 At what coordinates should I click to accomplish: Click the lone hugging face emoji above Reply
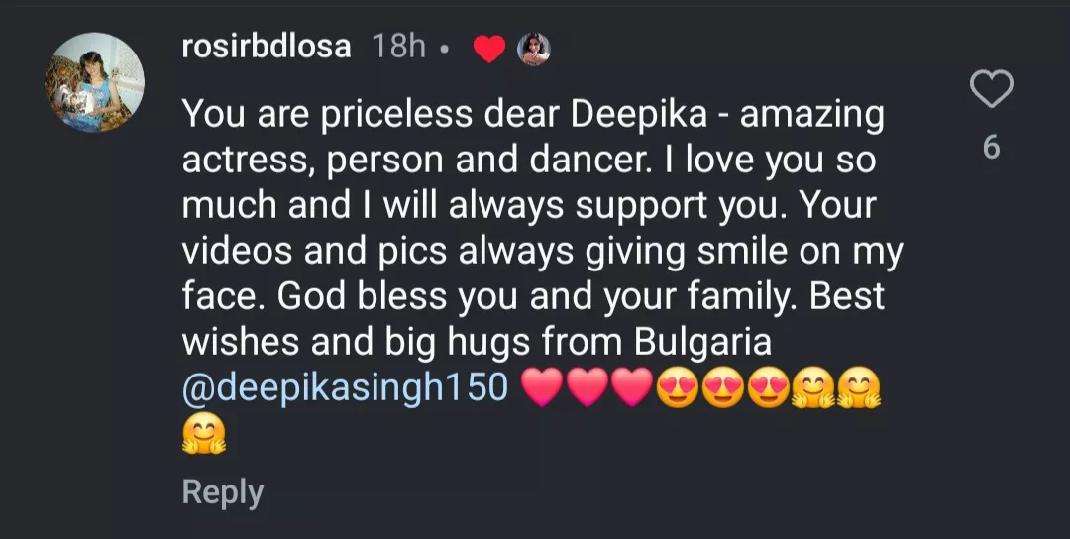204,433
